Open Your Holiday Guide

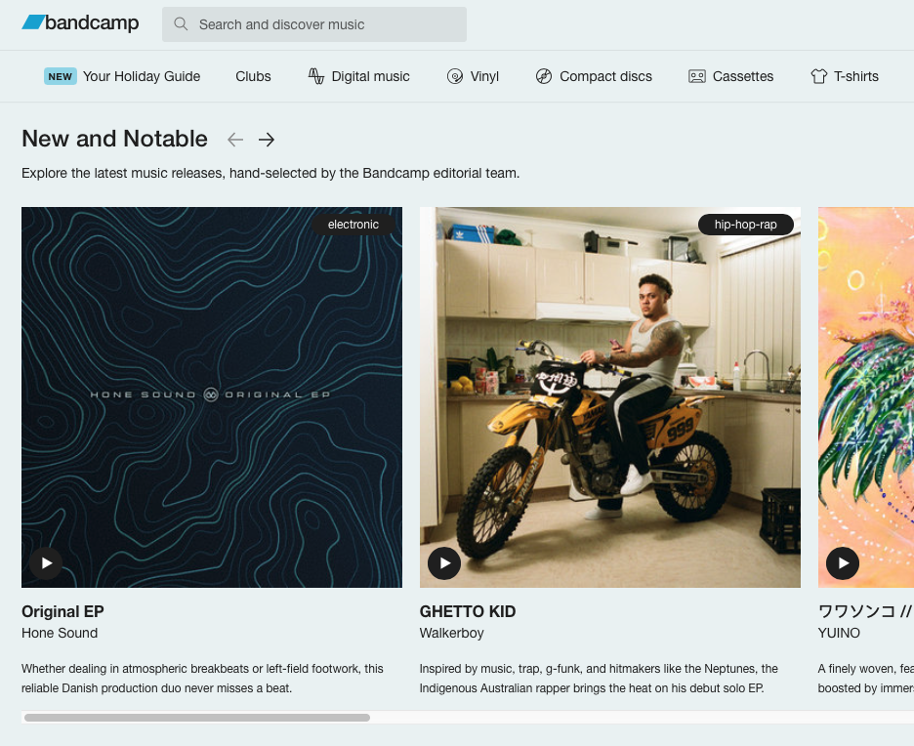pos(141,76)
